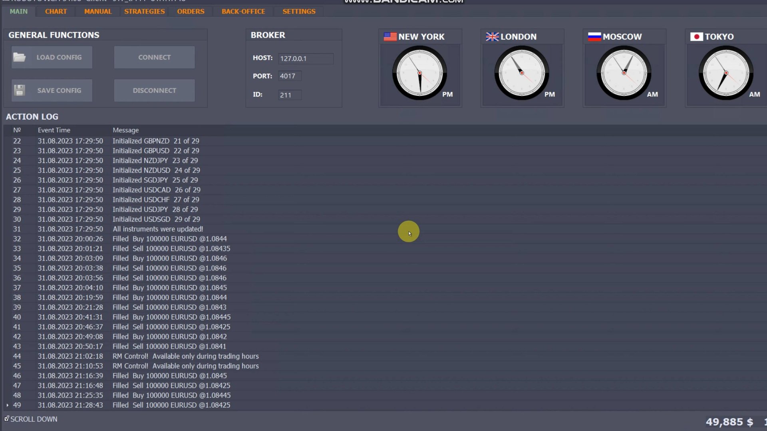This screenshot has height=431, width=767.
Task: Click the Tokyo analog clock
Action: [x=726, y=73]
